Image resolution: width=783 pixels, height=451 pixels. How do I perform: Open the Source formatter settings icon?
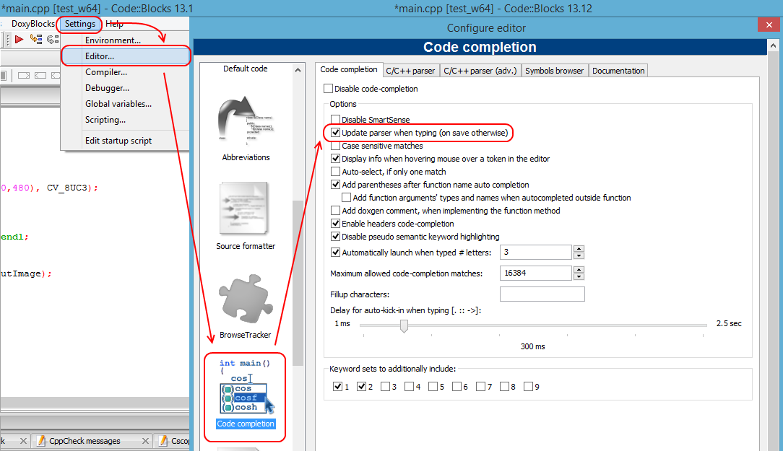[245, 208]
